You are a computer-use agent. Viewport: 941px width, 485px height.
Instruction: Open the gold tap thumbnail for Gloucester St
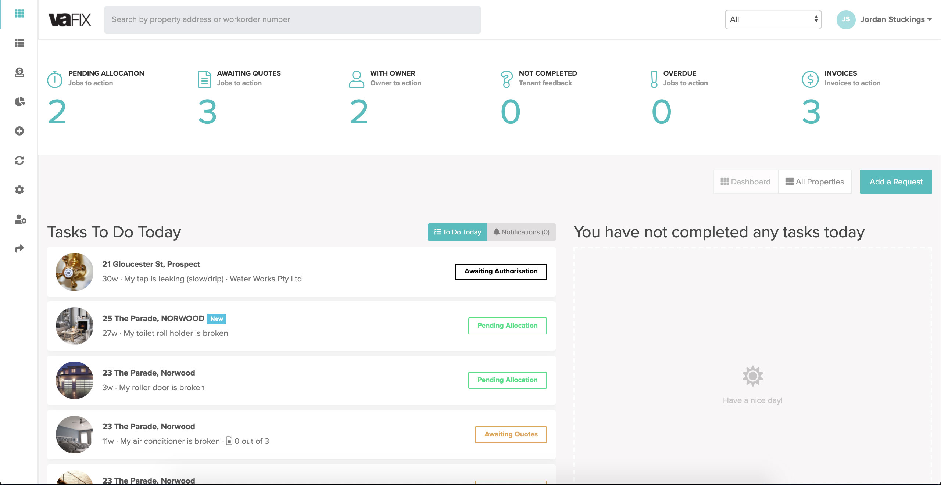(75, 272)
